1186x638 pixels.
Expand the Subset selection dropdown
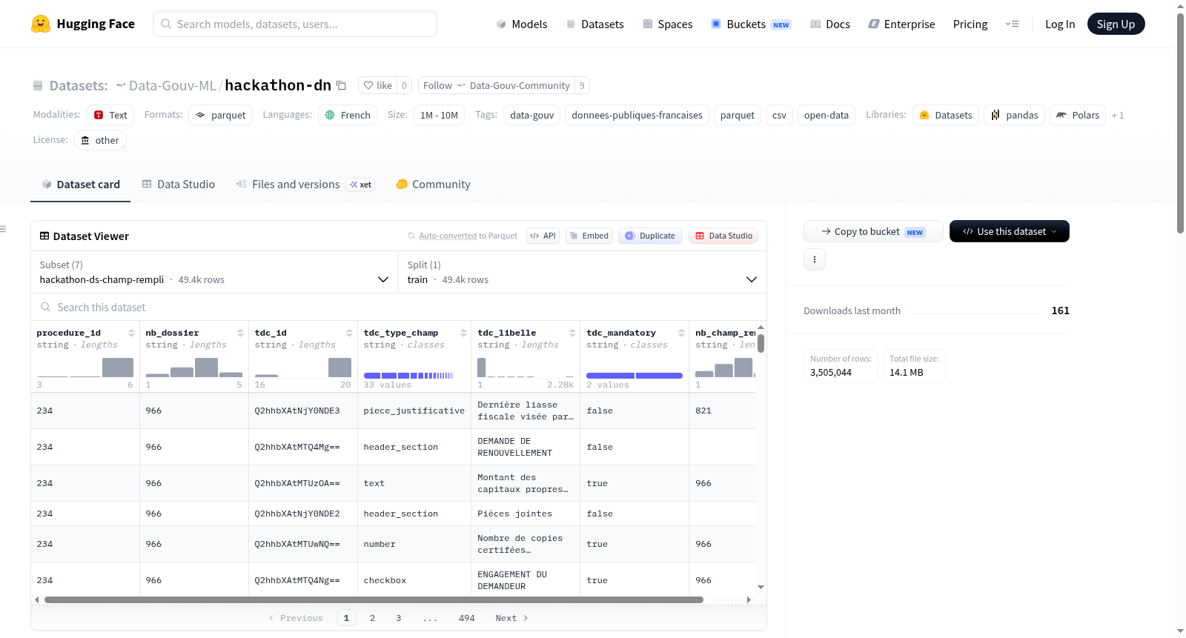(214, 273)
